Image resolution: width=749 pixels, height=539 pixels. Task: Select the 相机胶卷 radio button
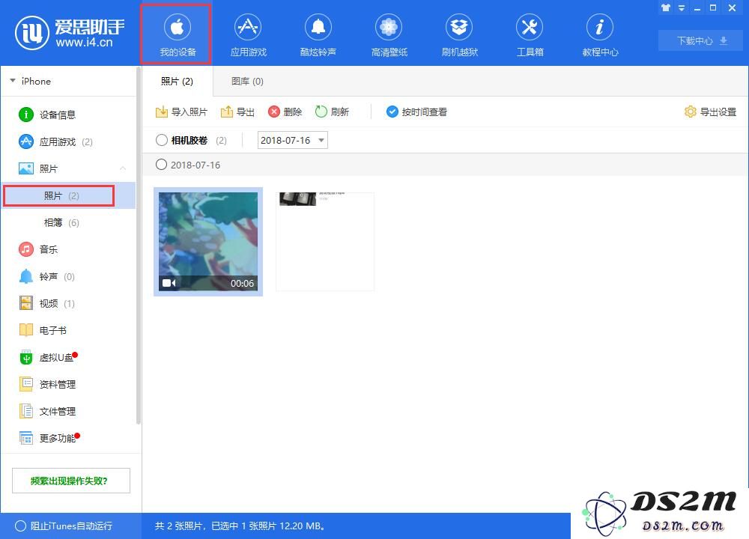[162, 140]
